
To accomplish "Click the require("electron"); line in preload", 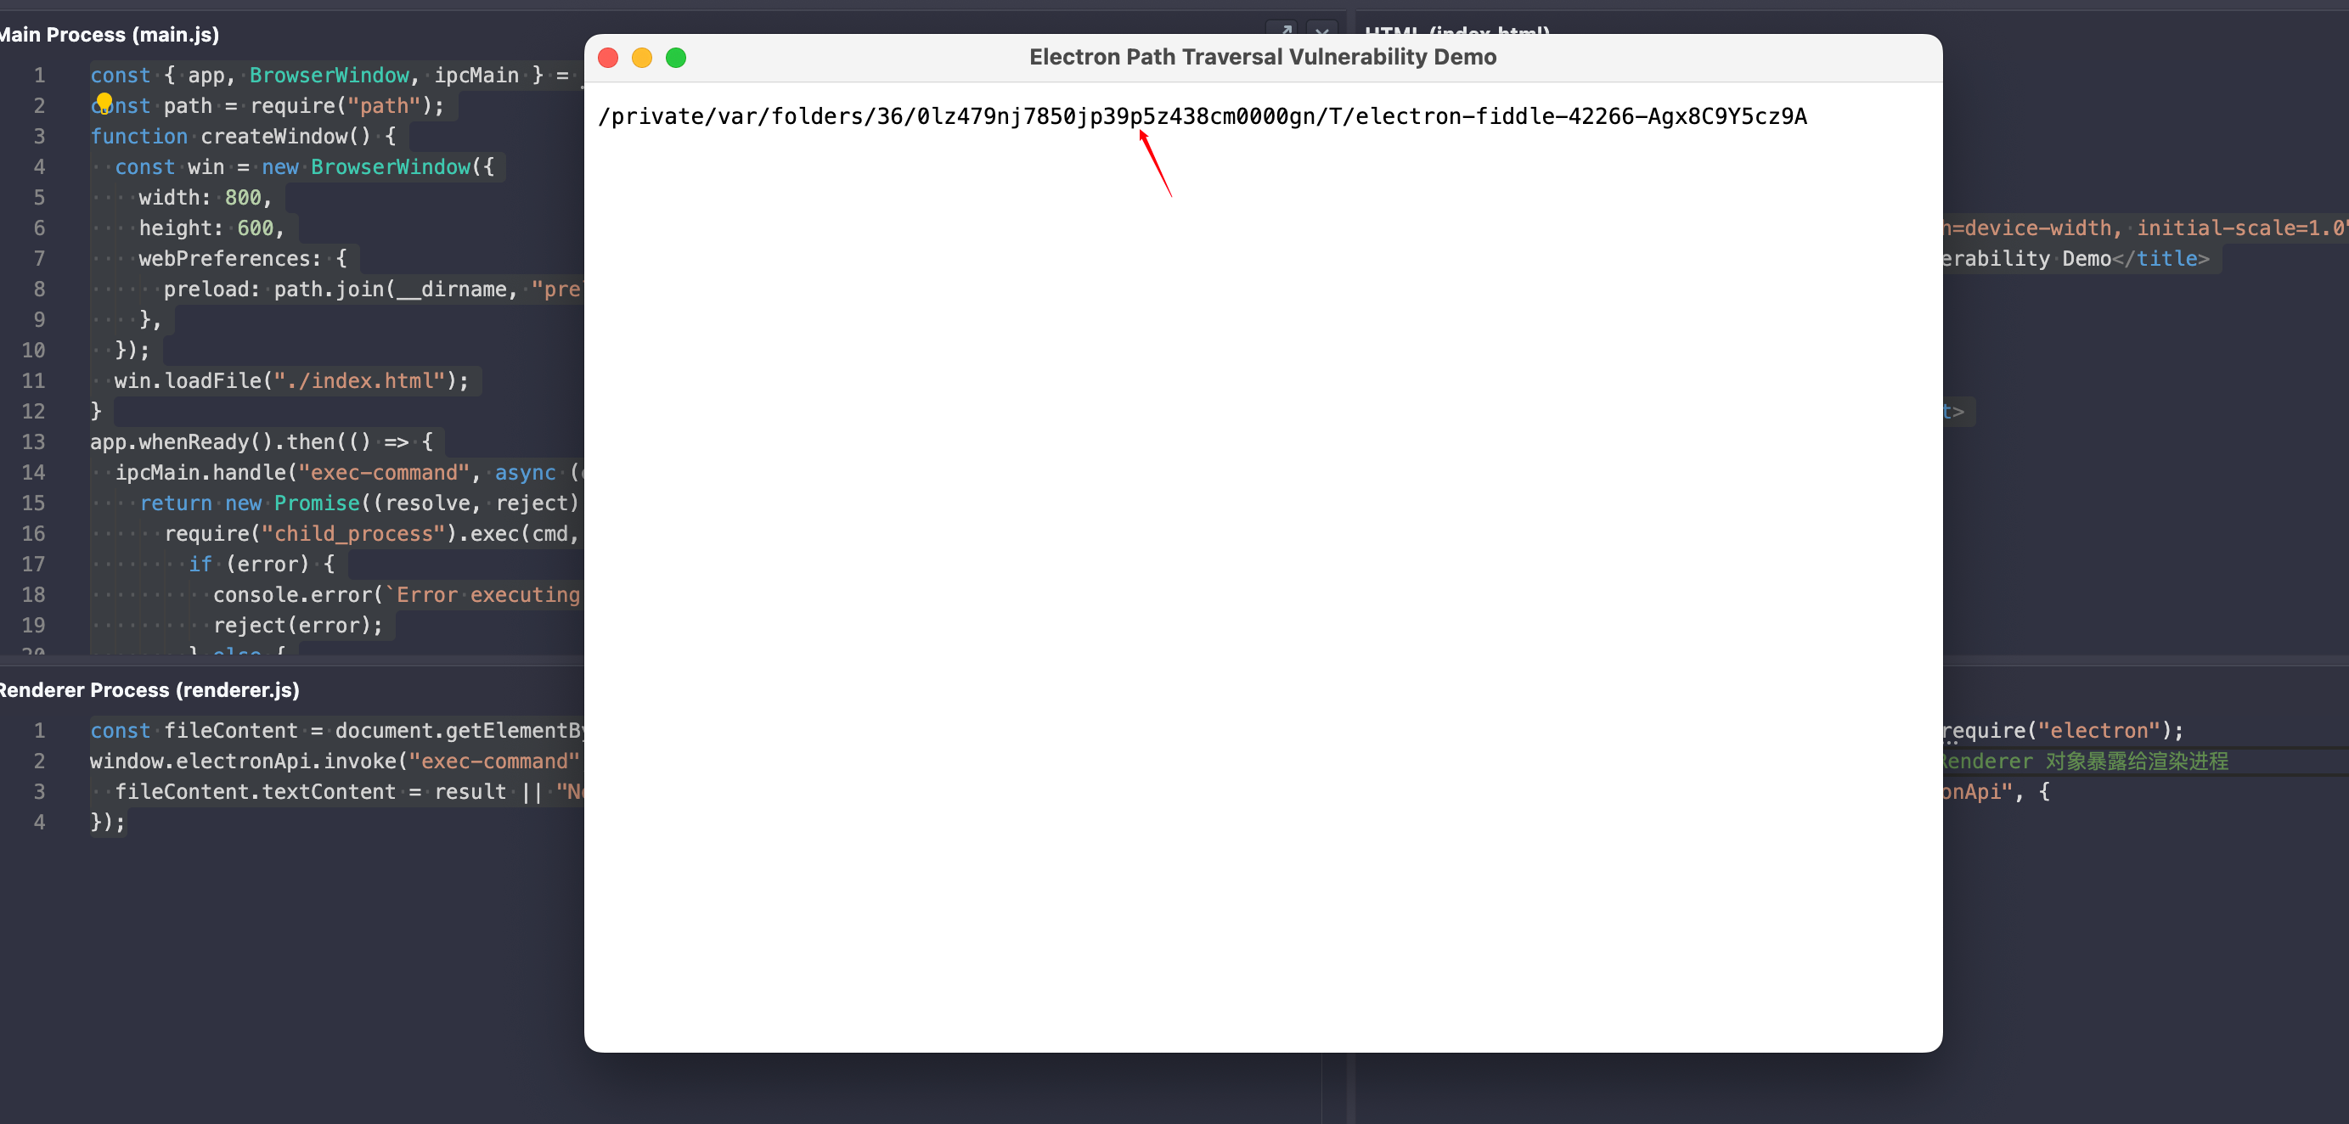I will pos(2063,731).
